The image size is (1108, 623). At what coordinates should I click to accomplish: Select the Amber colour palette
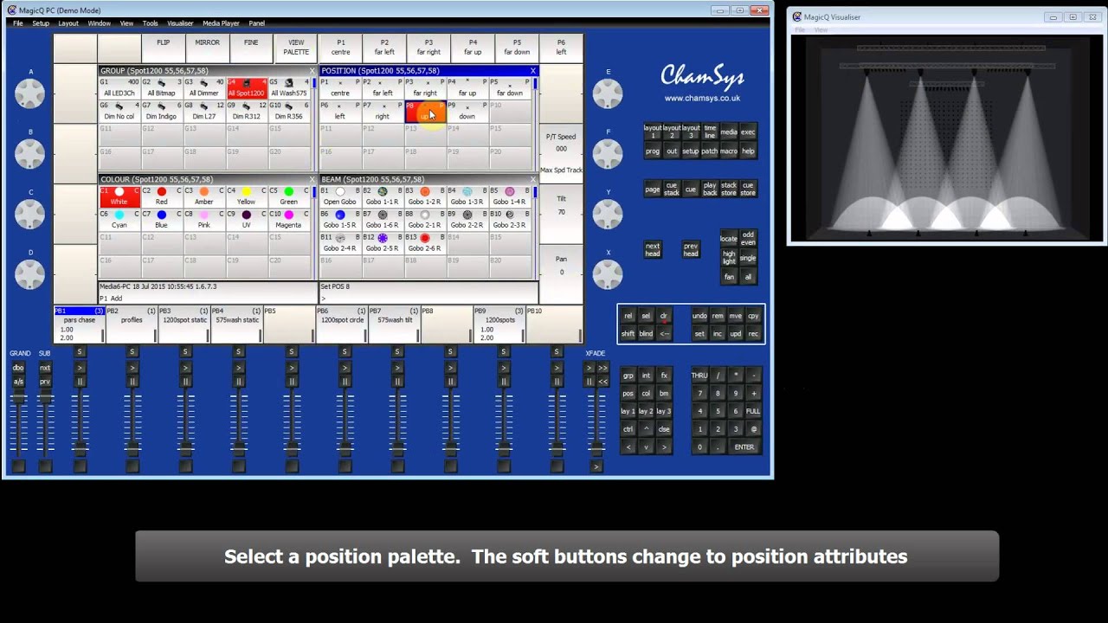click(x=203, y=196)
